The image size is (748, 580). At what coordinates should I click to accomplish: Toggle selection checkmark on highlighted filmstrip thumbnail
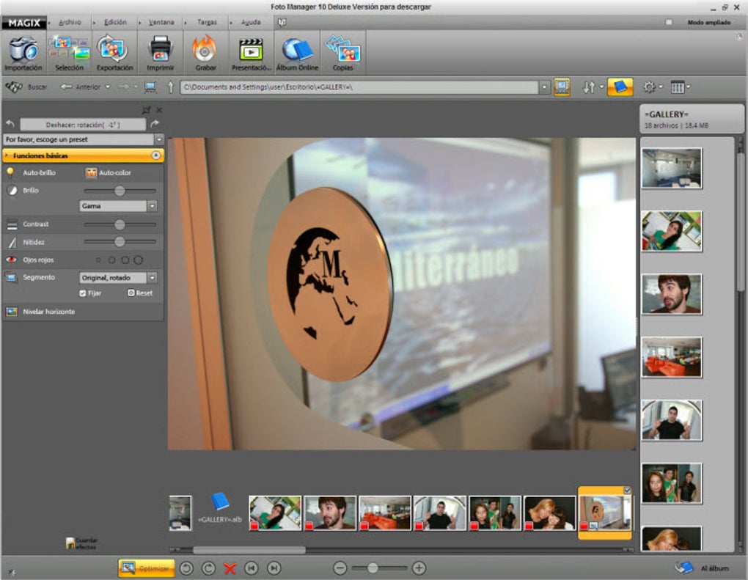point(627,491)
